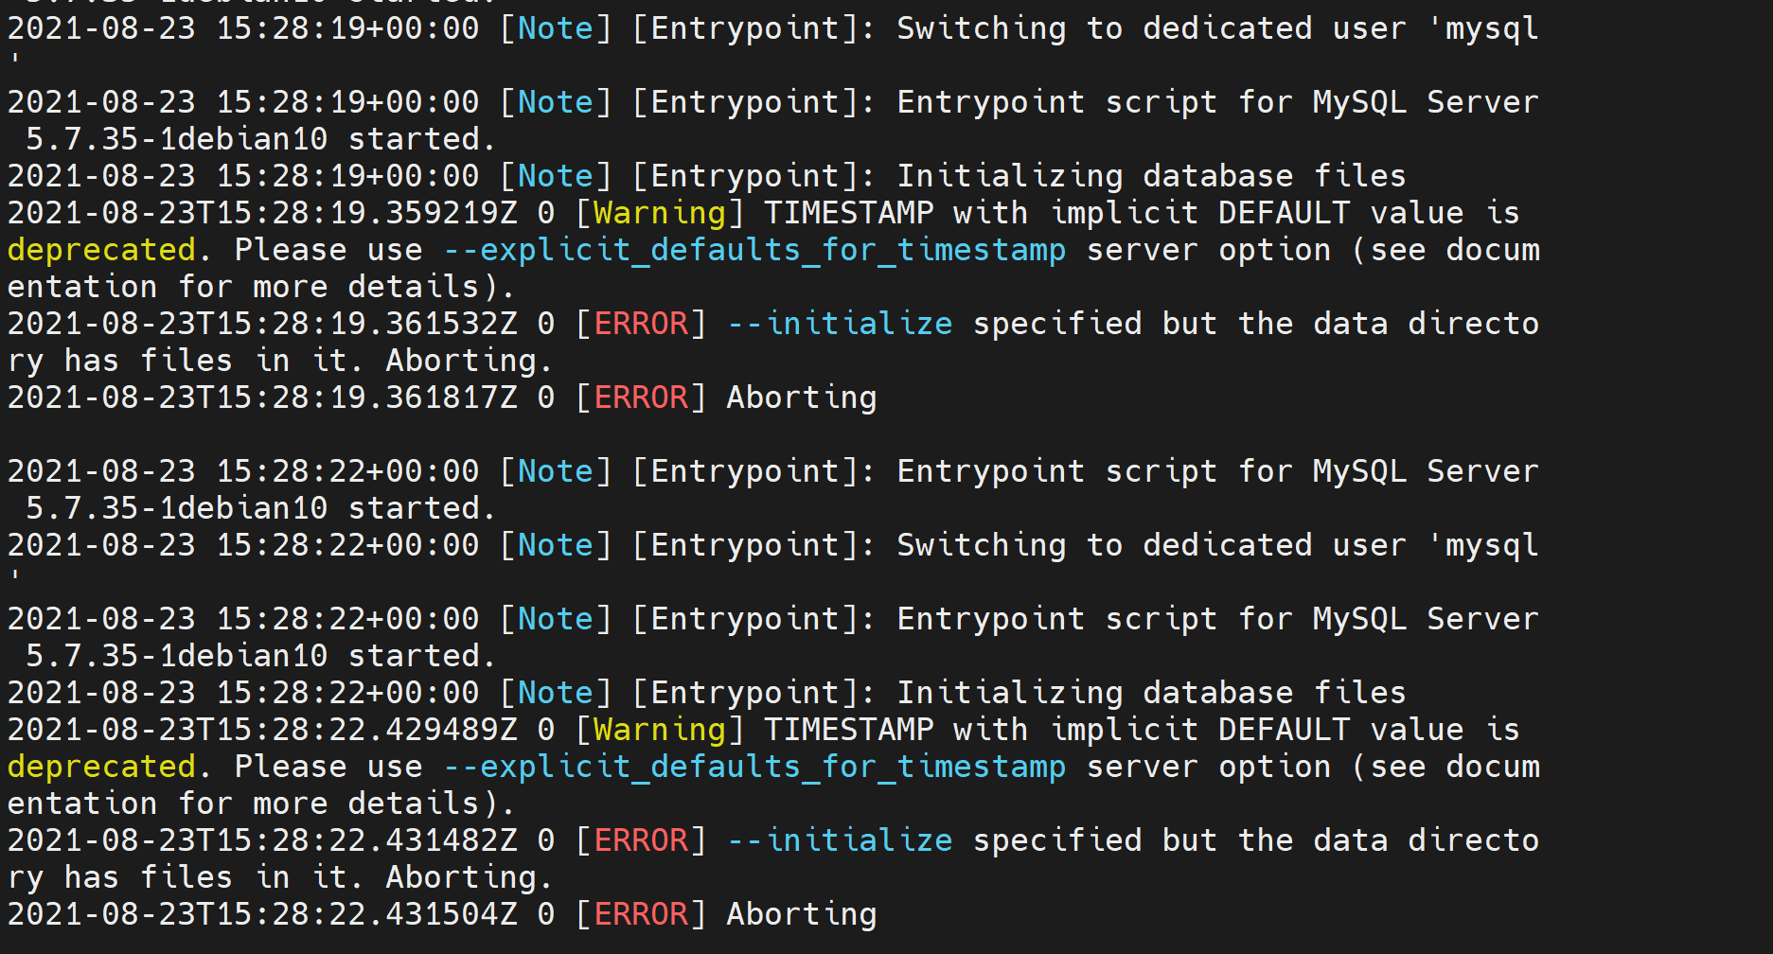Select the word Aborting on the 15:28:19.361817Z line
Screen dimensions: 1773x954
pyautogui.click(x=802, y=397)
